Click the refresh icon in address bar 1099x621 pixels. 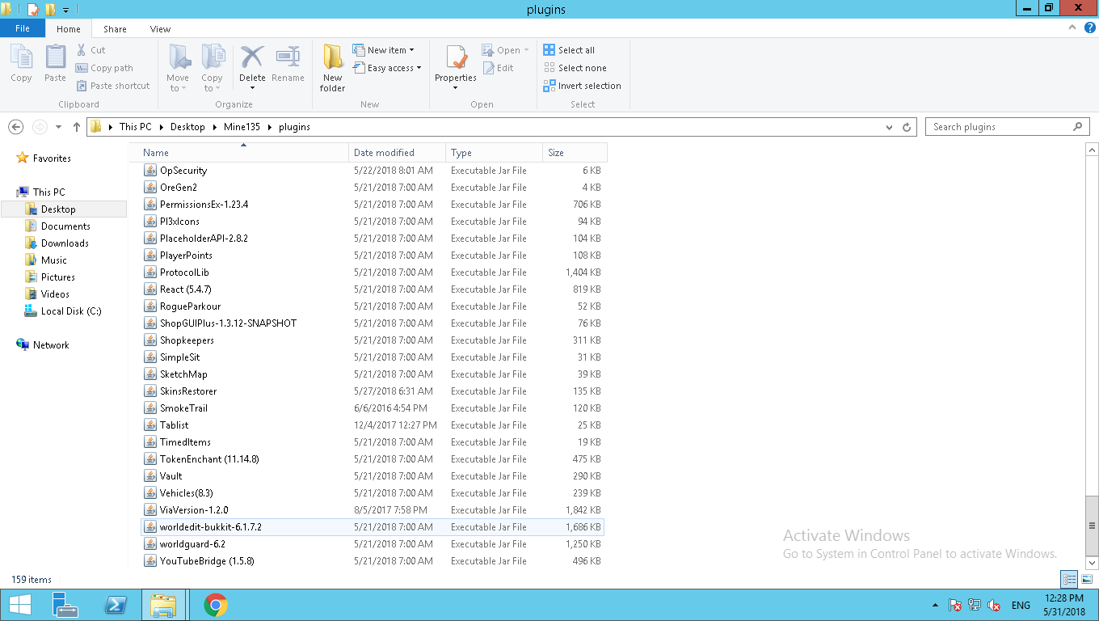[907, 127]
